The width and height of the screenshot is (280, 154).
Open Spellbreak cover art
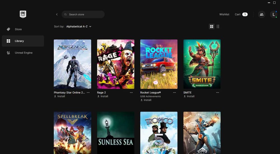tap(73, 133)
